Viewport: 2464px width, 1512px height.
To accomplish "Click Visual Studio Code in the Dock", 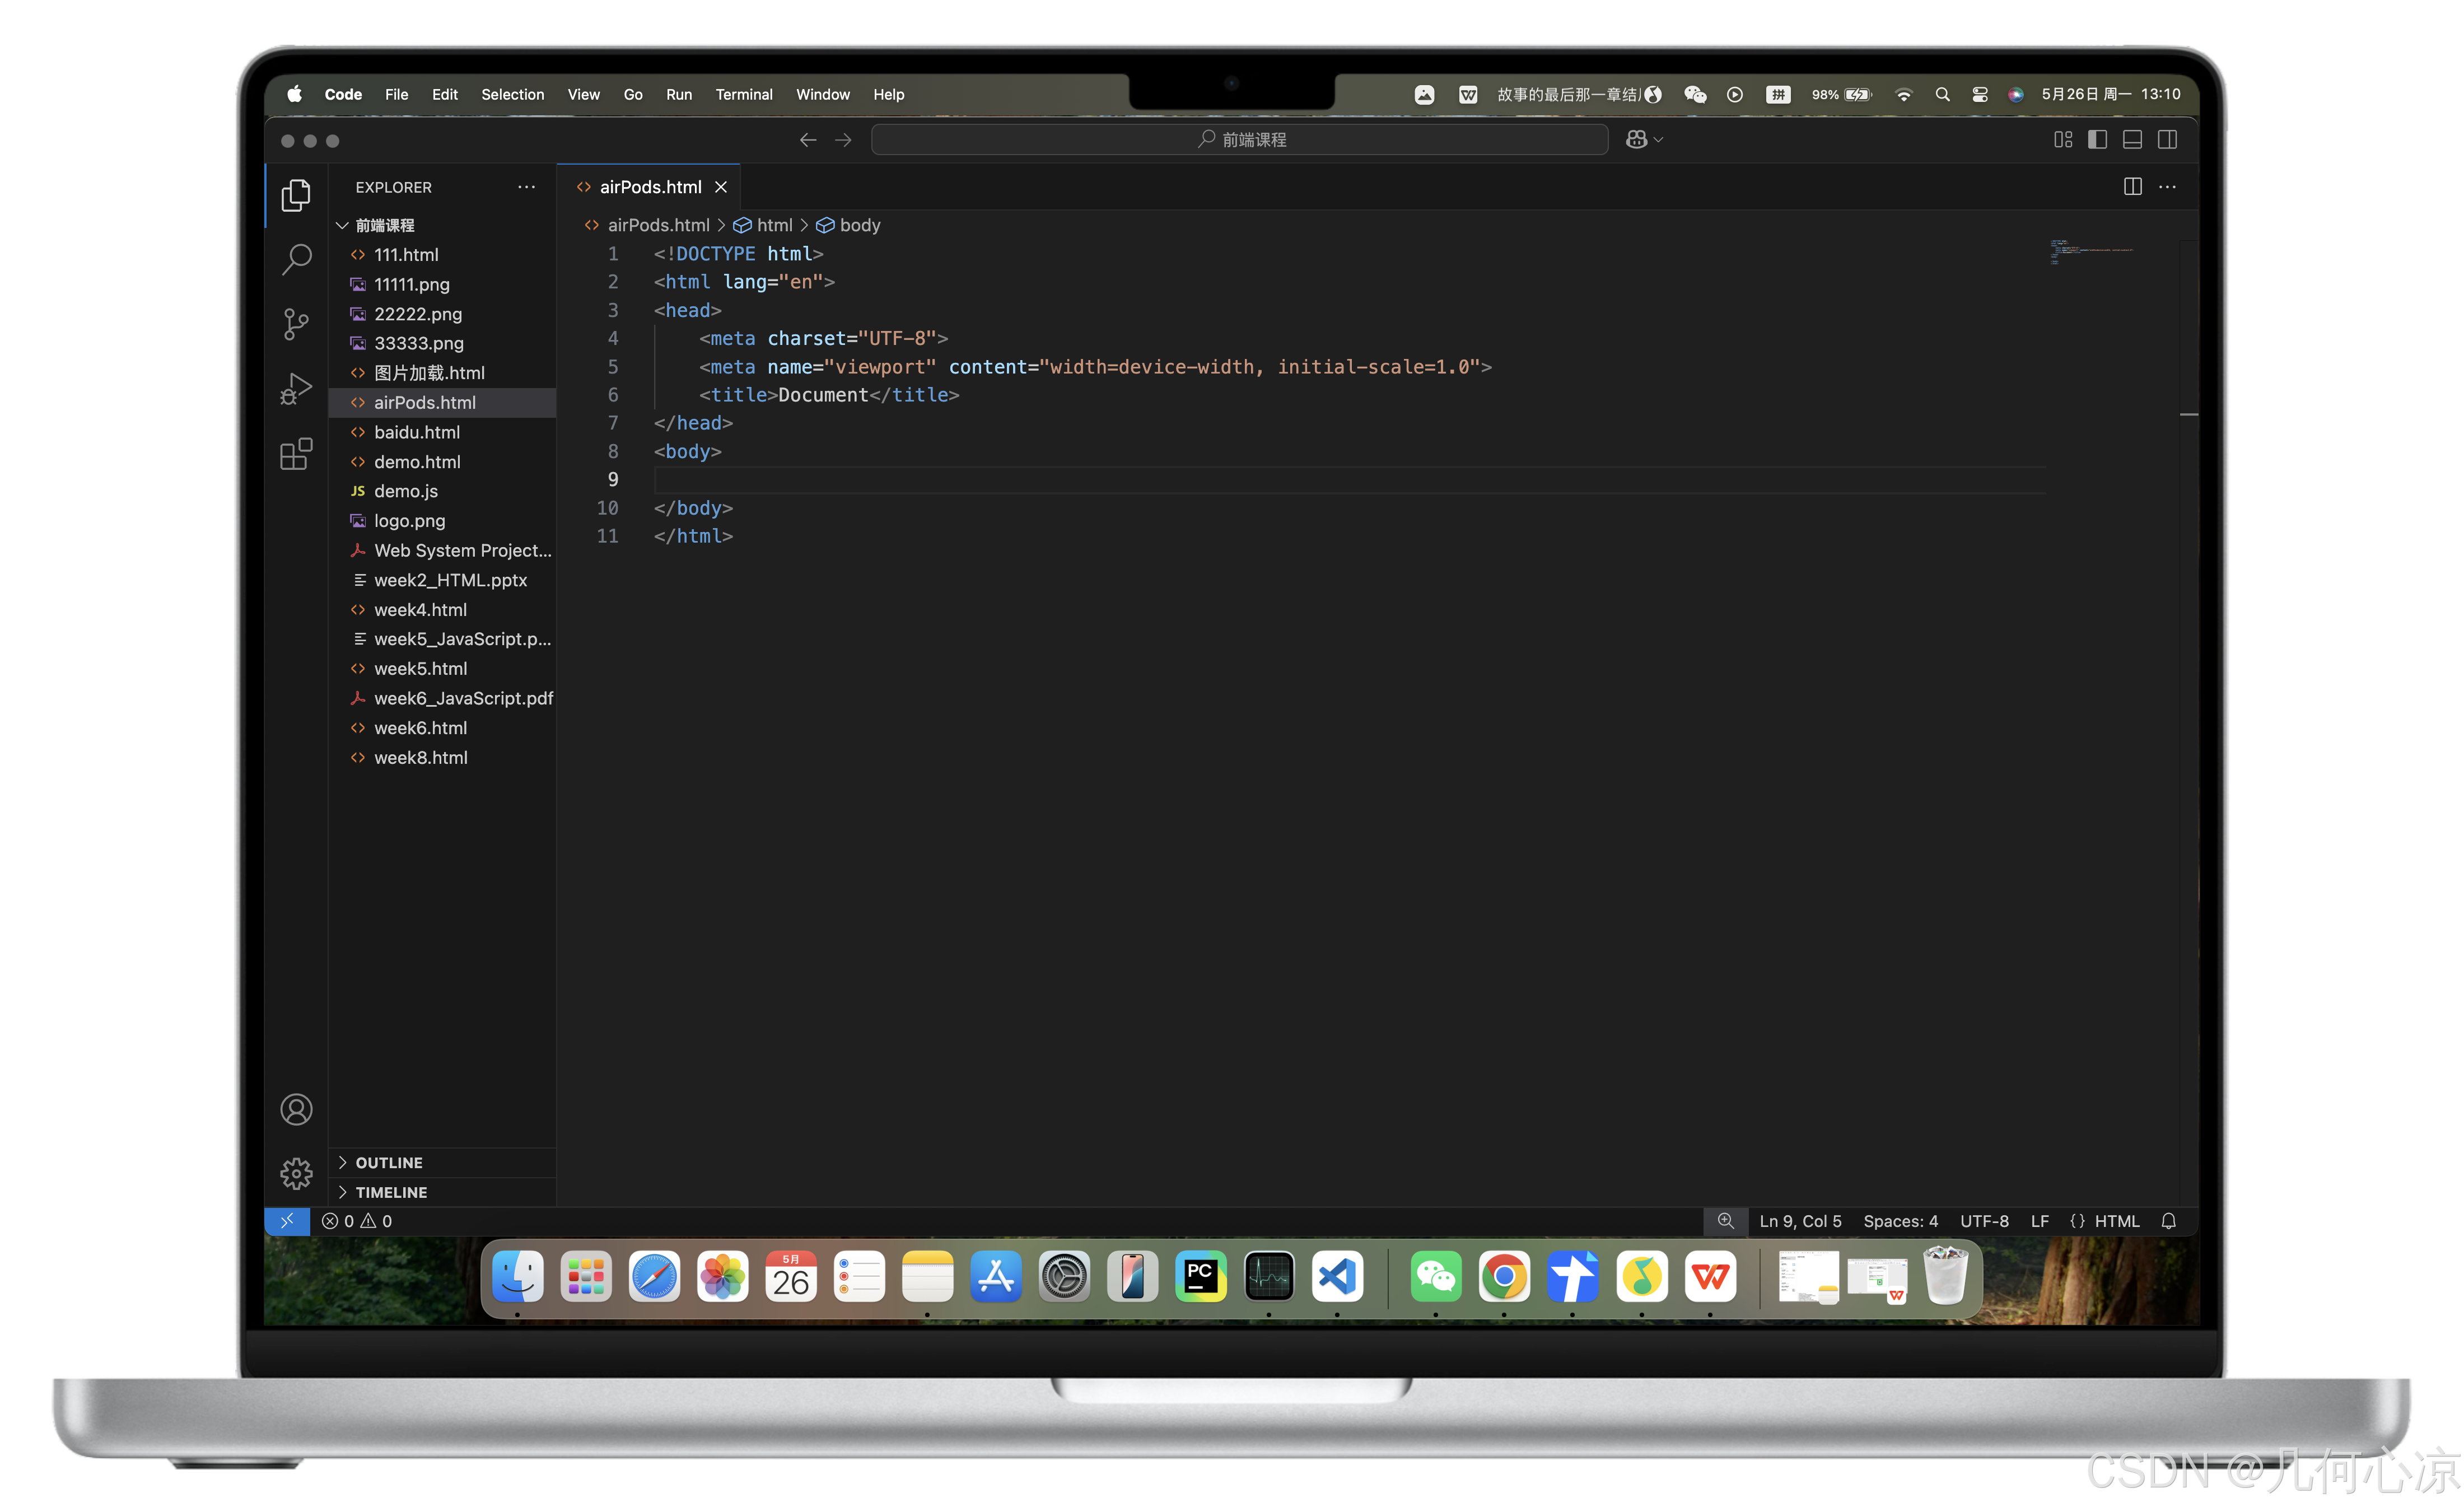I will pyautogui.click(x=1337, y=1277).
